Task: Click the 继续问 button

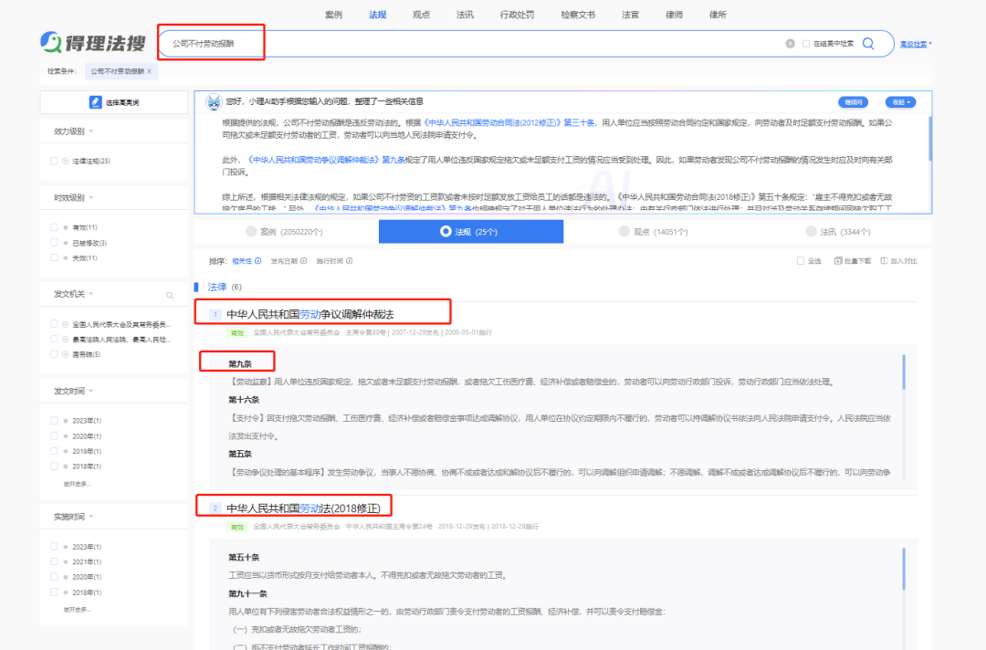Action: pyautogui.click(x=854, y=102)
